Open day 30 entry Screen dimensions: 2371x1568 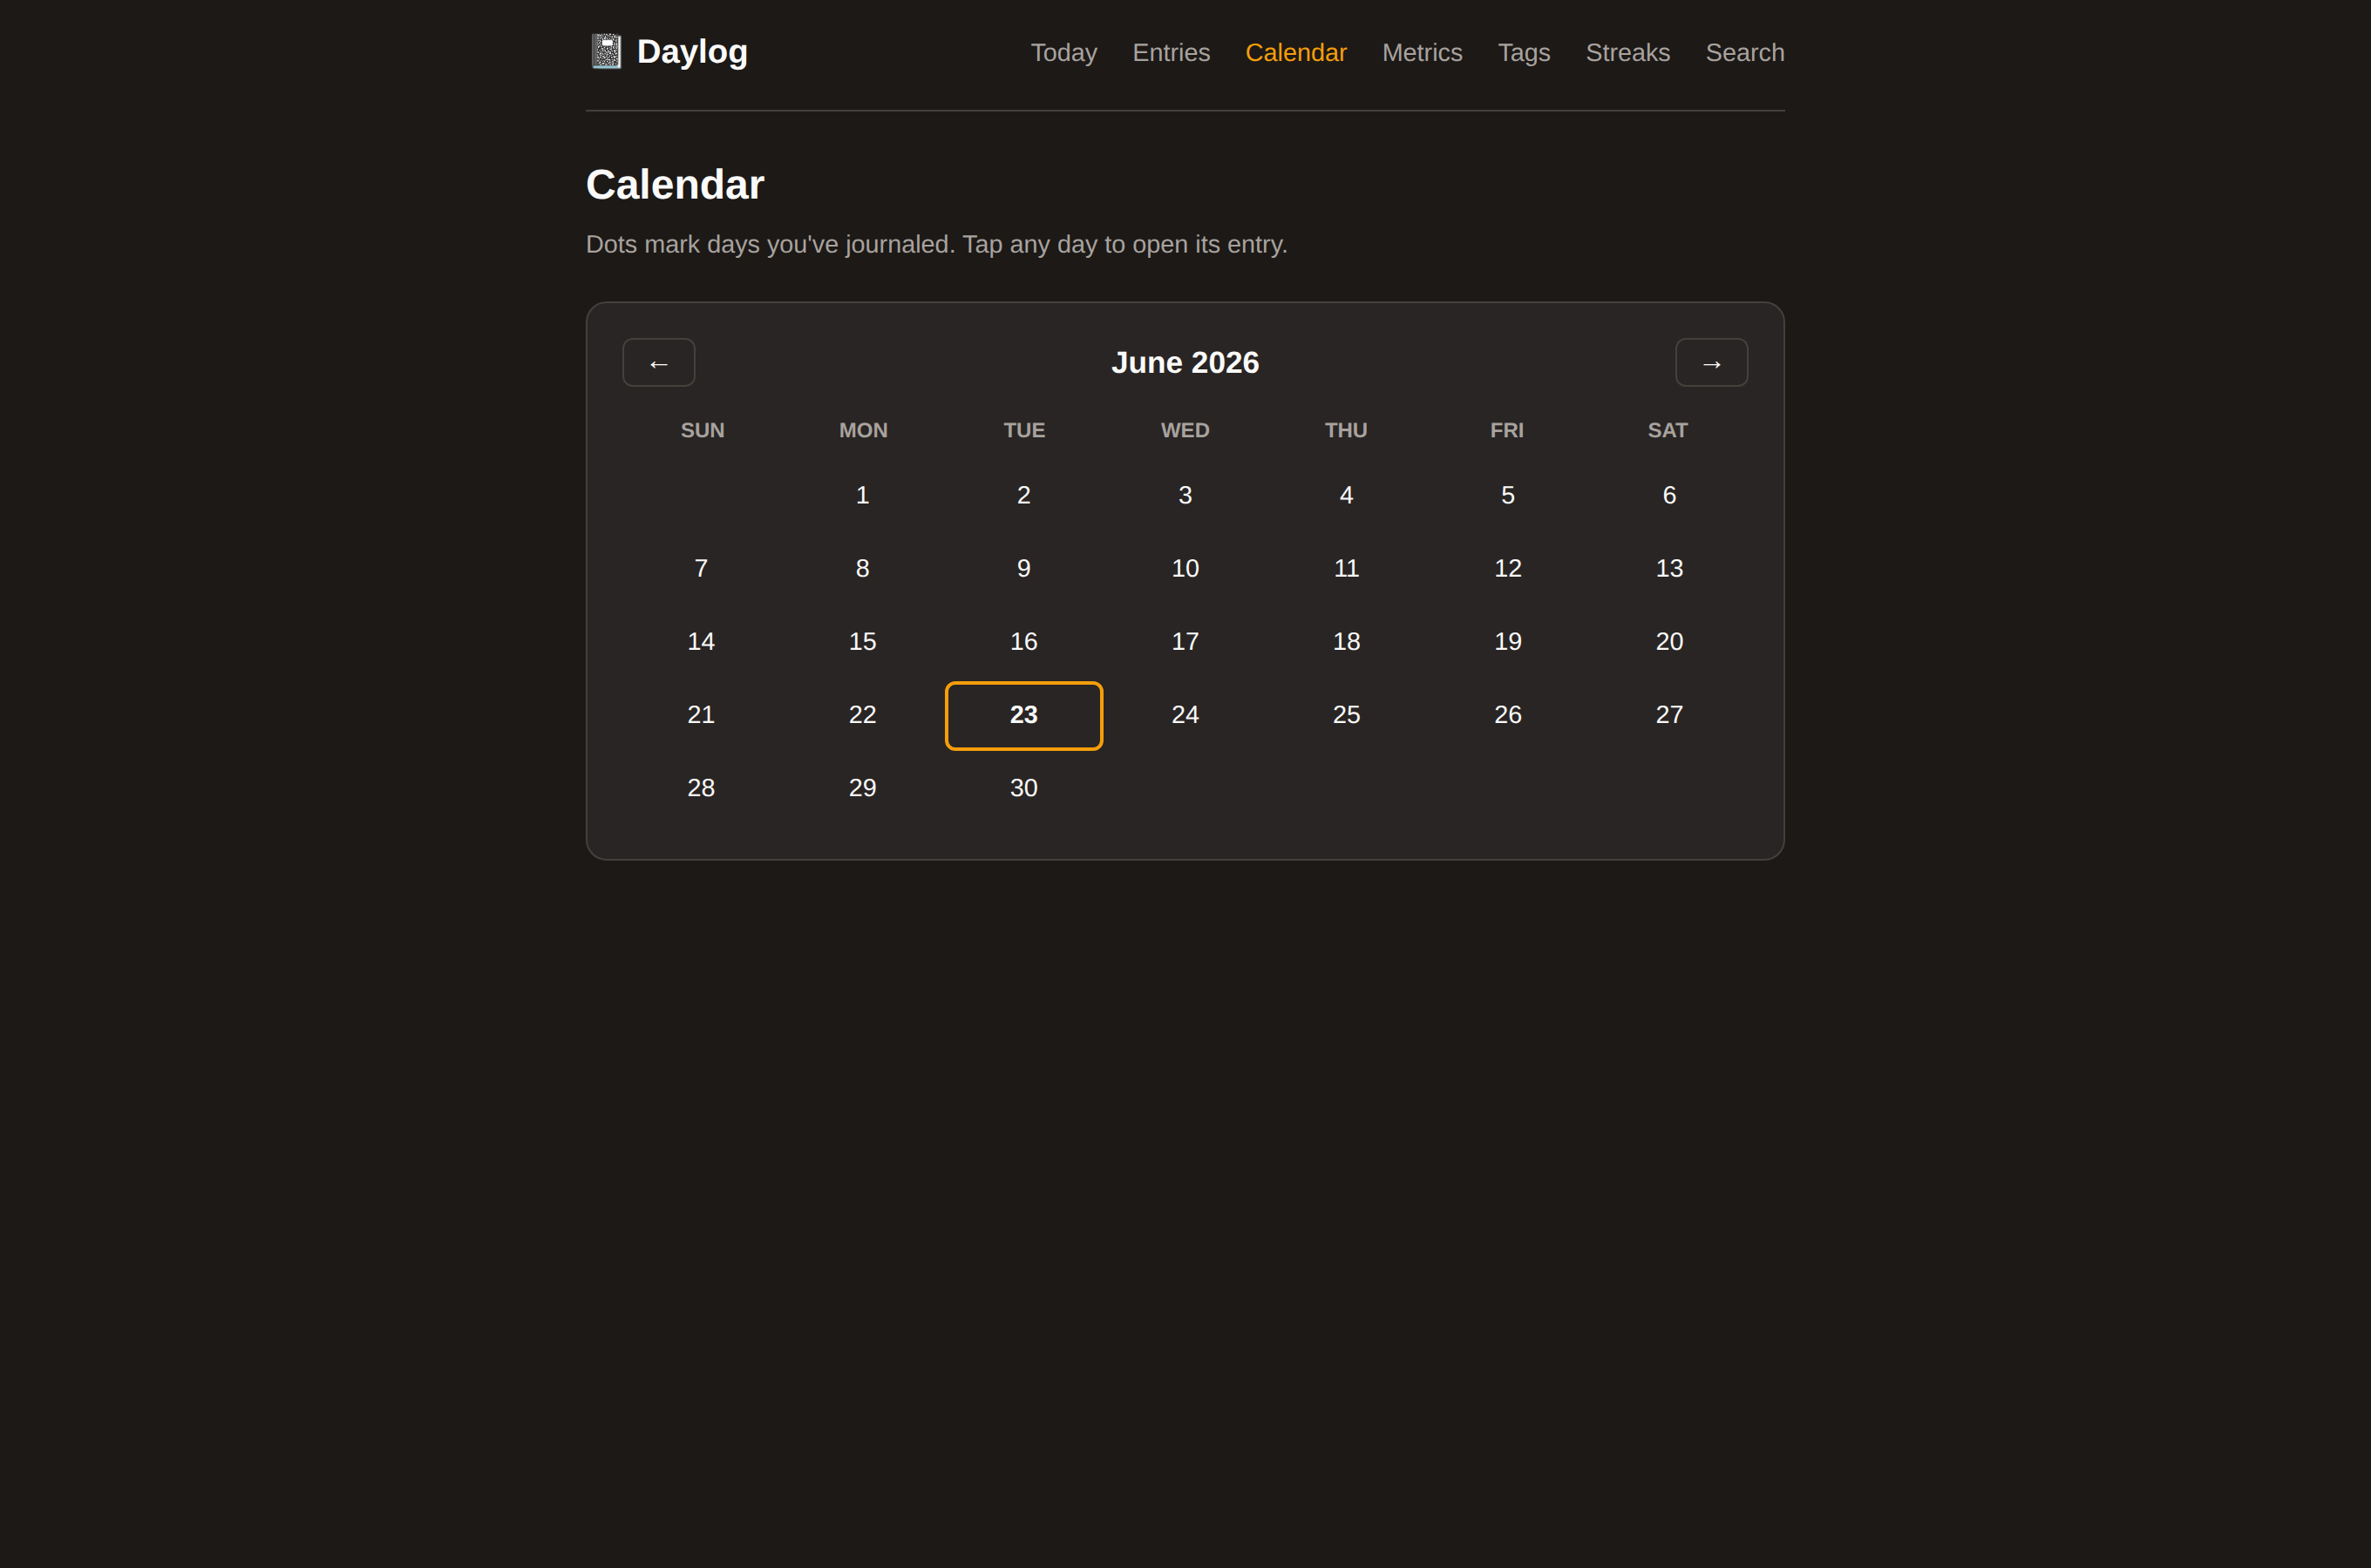[1023, 788]
